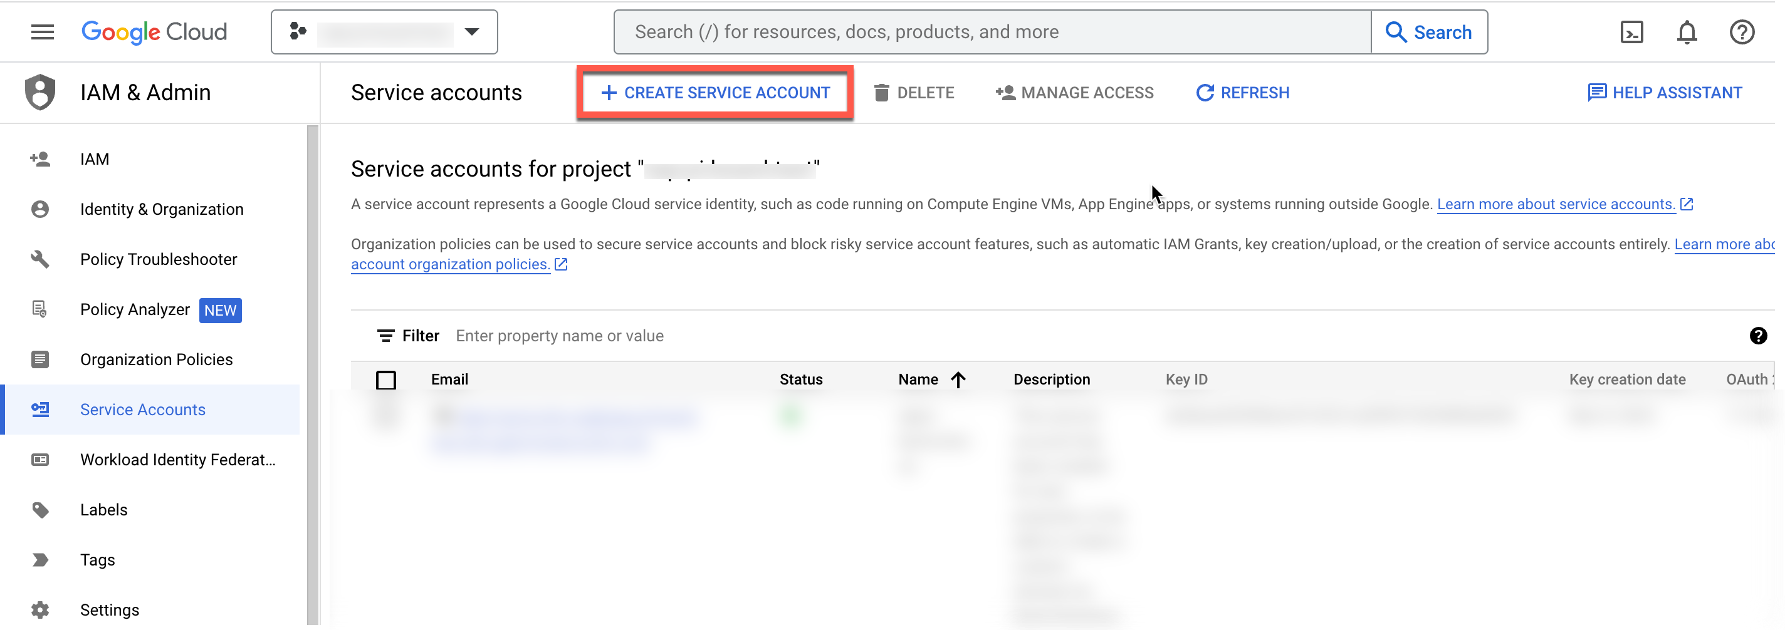Click the Organization Policies list icon
The height and width of the screenshot is (630, 1785).
click(40, 359)
